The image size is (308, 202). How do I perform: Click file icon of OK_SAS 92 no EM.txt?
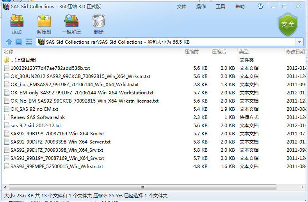point(7,109)
